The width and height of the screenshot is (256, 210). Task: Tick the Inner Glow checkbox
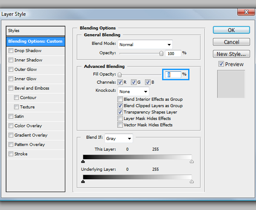pyautogui.click(x=11, y=79)
